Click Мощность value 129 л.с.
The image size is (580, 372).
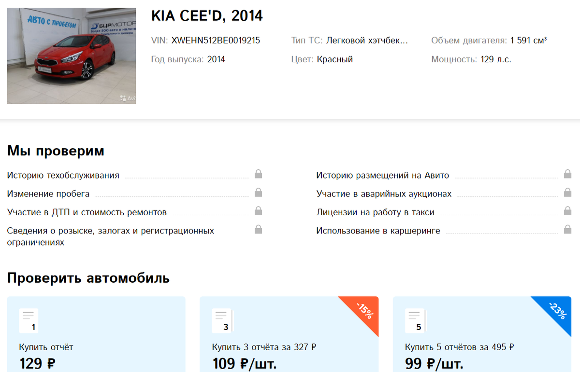496,59
